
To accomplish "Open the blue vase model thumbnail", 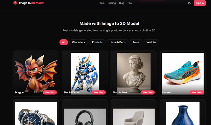I will 183,113.
